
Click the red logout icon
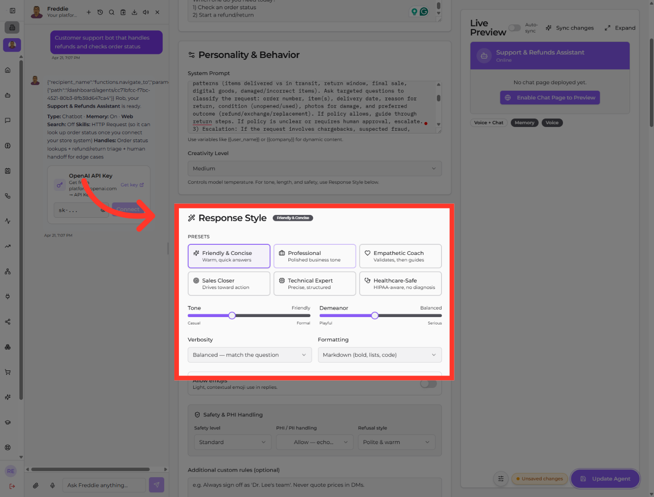tap(12, 486)
